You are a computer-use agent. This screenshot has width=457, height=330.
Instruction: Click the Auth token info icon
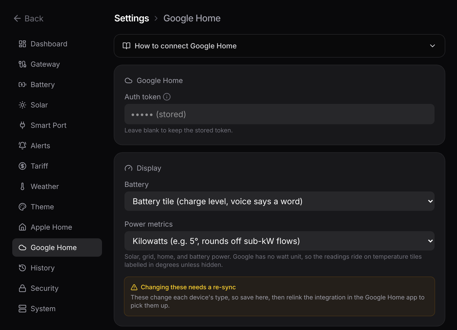click(167, 97)
